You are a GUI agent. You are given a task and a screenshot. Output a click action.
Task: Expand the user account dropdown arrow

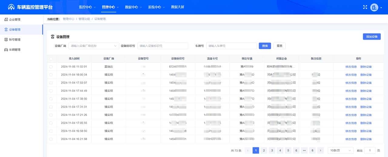tap(381, 8)
